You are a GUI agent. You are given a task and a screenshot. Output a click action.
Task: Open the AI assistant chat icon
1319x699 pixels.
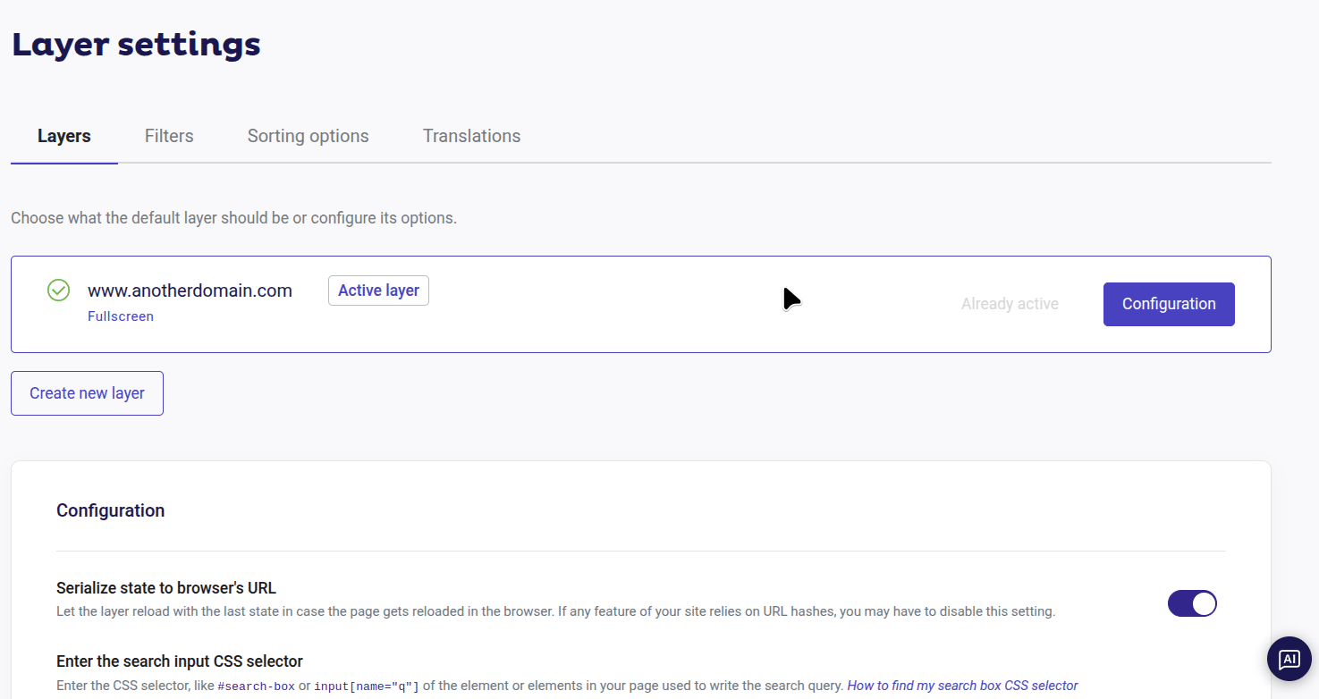click(1289, 660)
